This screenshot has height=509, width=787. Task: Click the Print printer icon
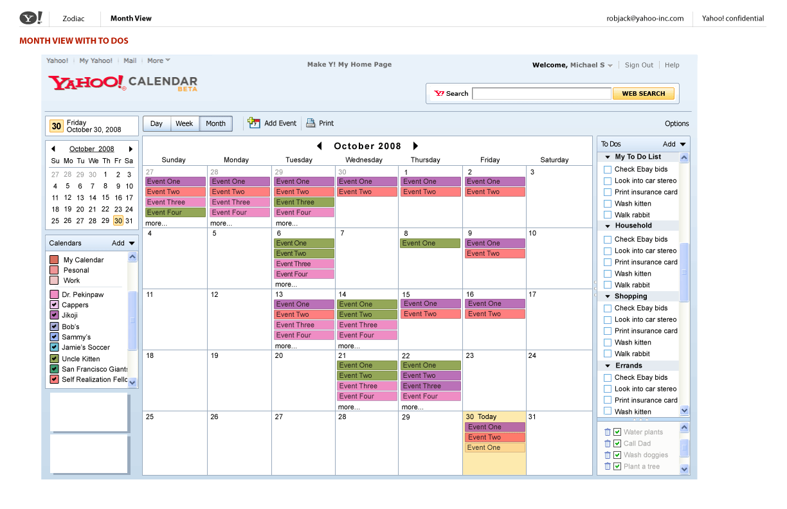click(311, 123)
